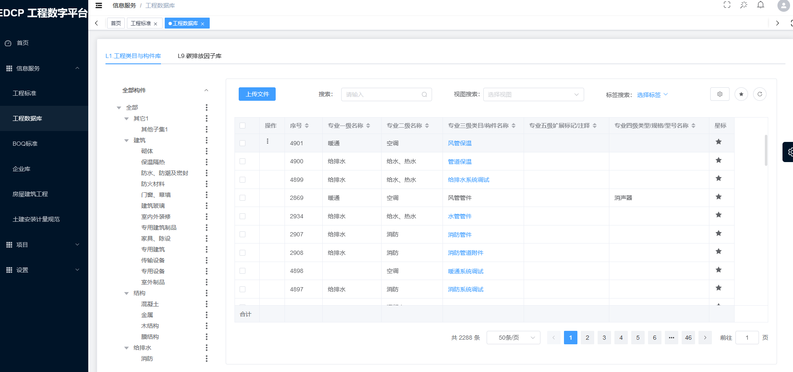The width and height of the screenshot is (793, 372).
Task: Star the row 2907 消防管件
Action: [719, 233]
